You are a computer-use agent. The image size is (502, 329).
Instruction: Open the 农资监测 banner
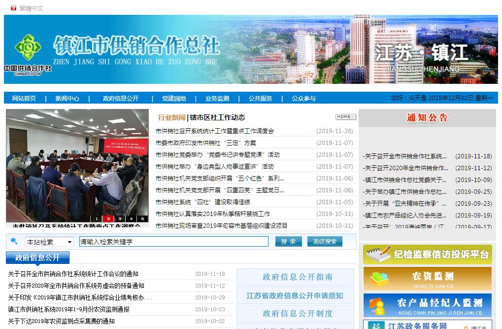click(427, 279)
